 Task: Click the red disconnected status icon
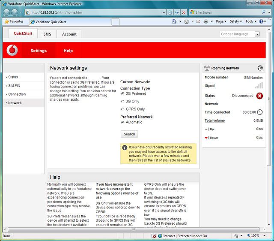click(x=259, y=96)
